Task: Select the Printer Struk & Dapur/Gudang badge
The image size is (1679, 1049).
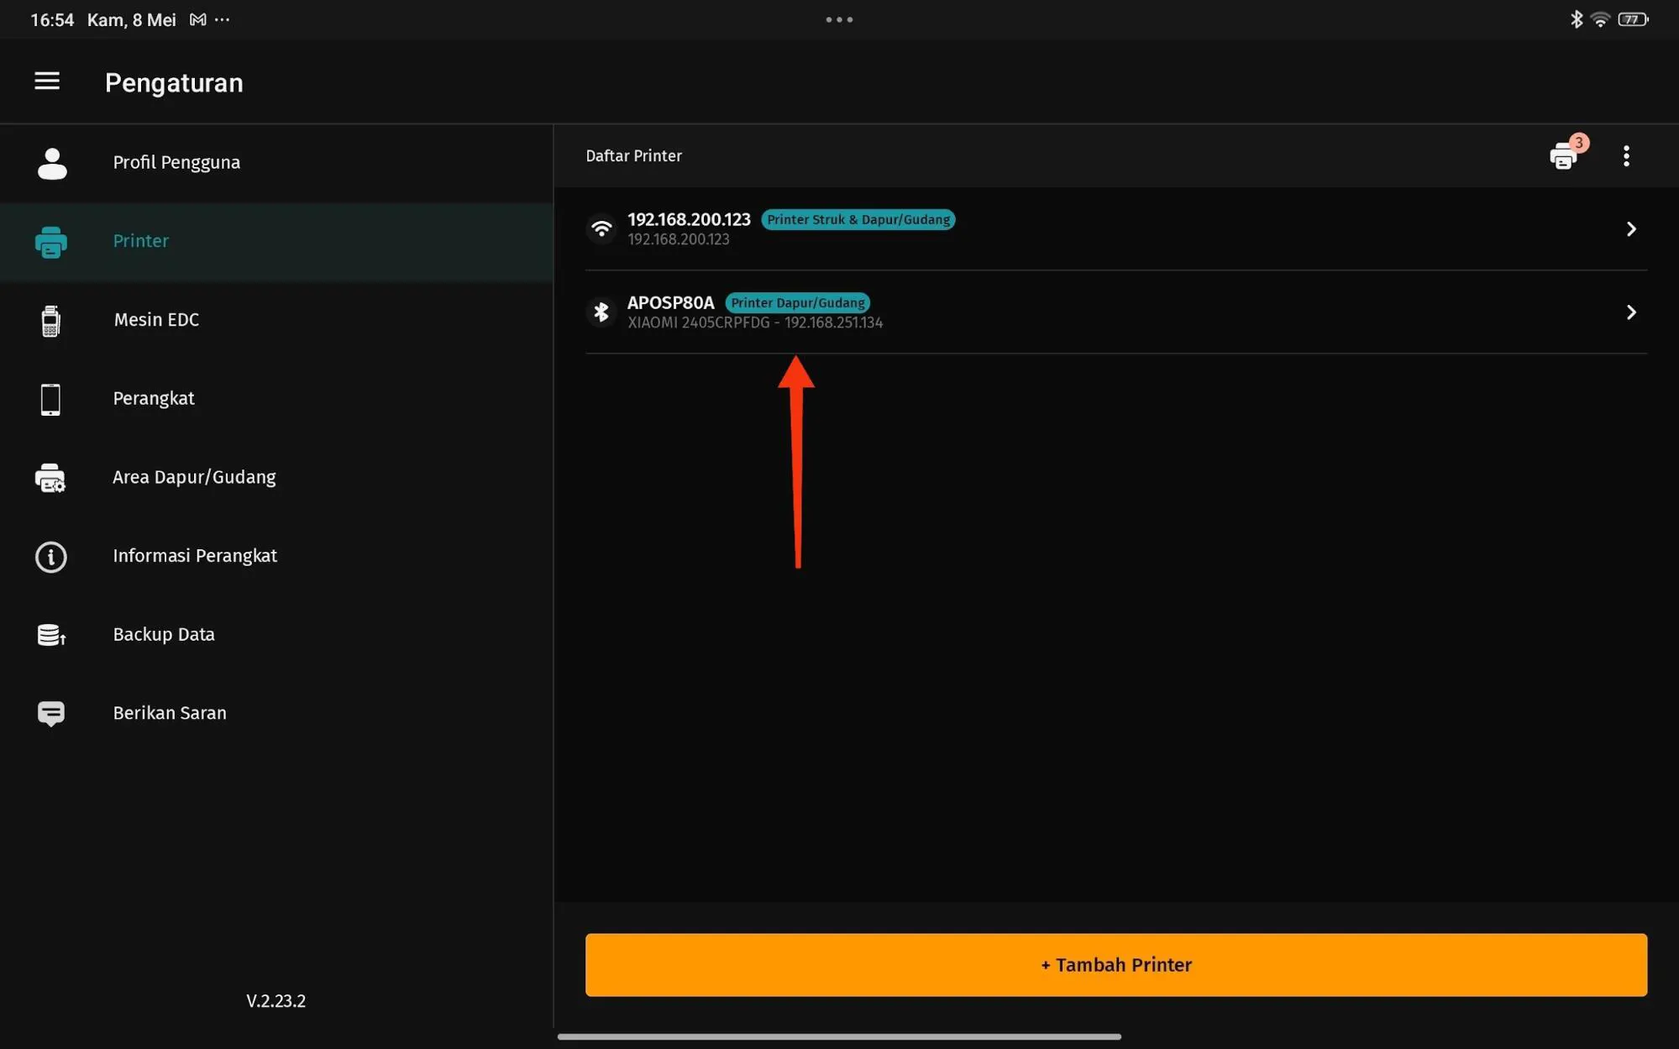Action: click(858, 219)
